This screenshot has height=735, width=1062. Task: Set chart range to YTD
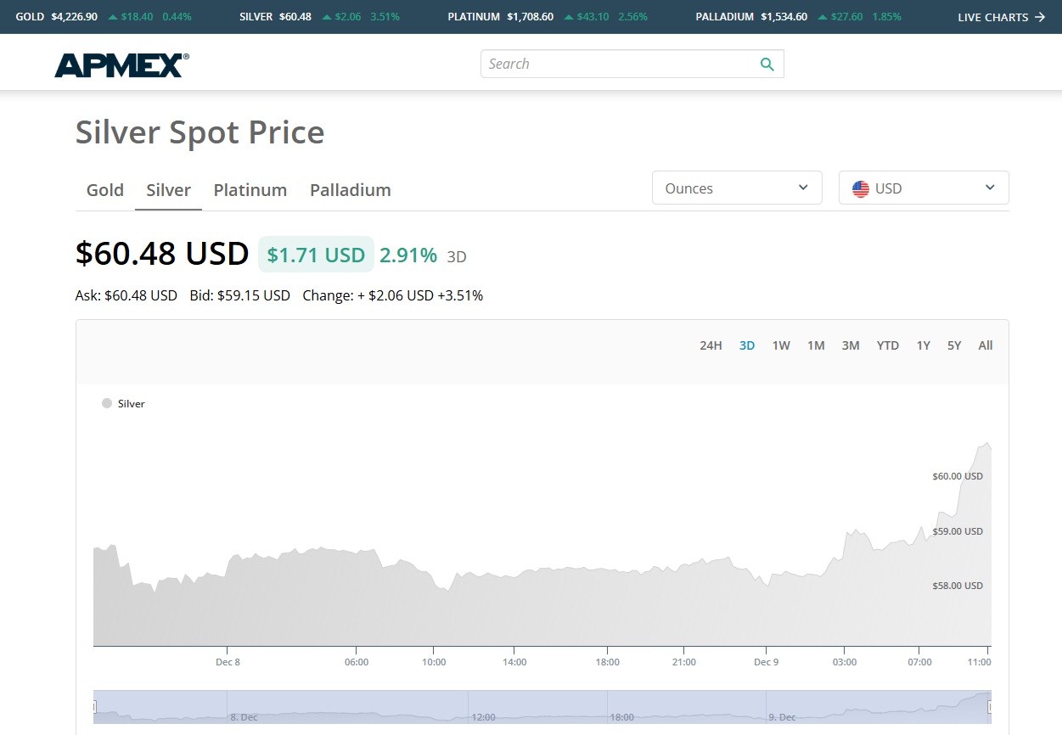point(887,345)
